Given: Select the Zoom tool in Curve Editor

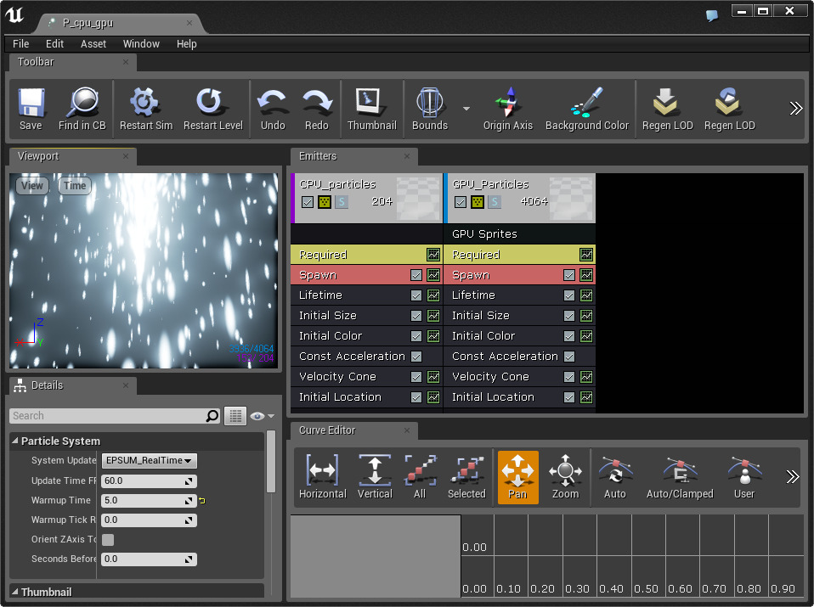Looking at the screenshot, I should [566, 475].
